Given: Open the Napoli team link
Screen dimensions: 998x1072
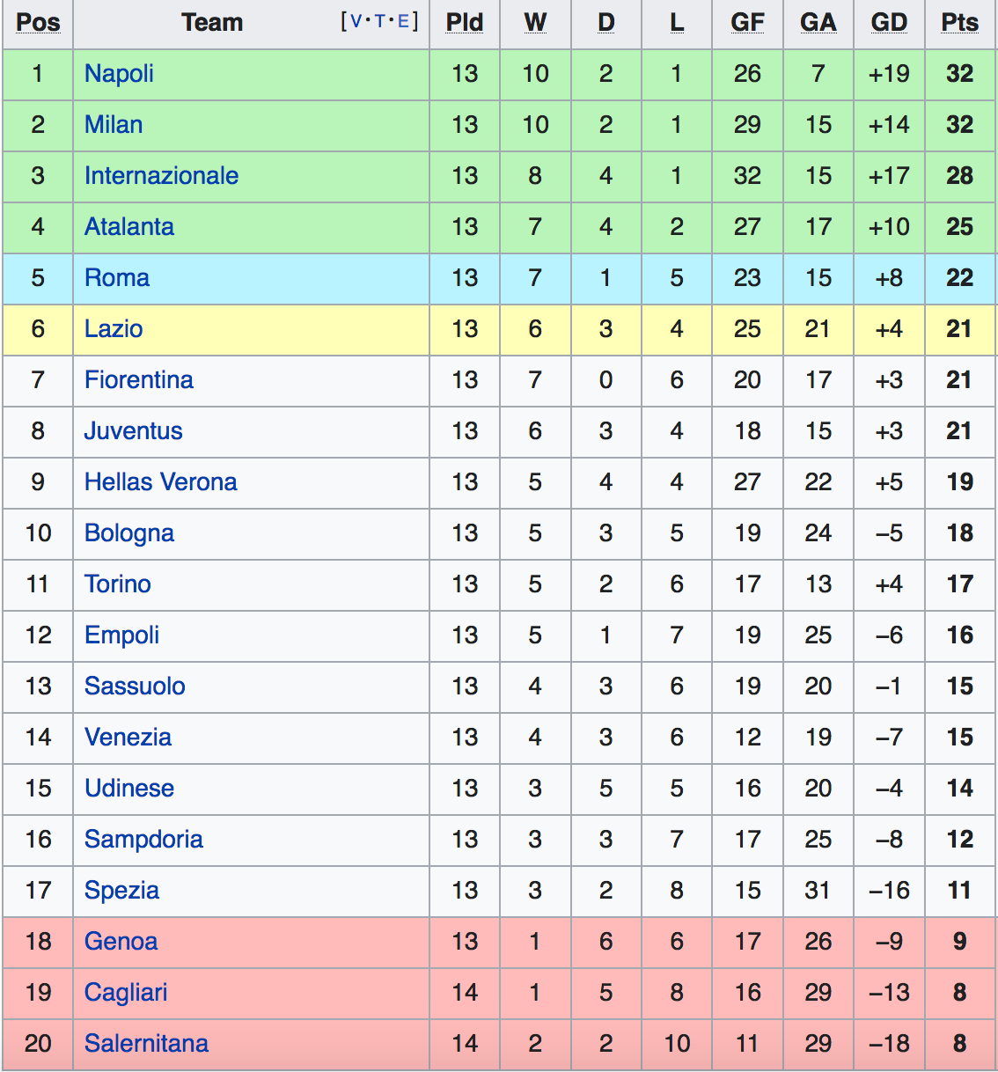Looking at the screenshot, I should (119, 74).
